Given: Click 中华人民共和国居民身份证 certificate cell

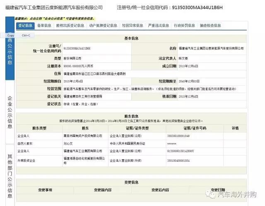Looking at the screenshot, I should coord(128,144).
